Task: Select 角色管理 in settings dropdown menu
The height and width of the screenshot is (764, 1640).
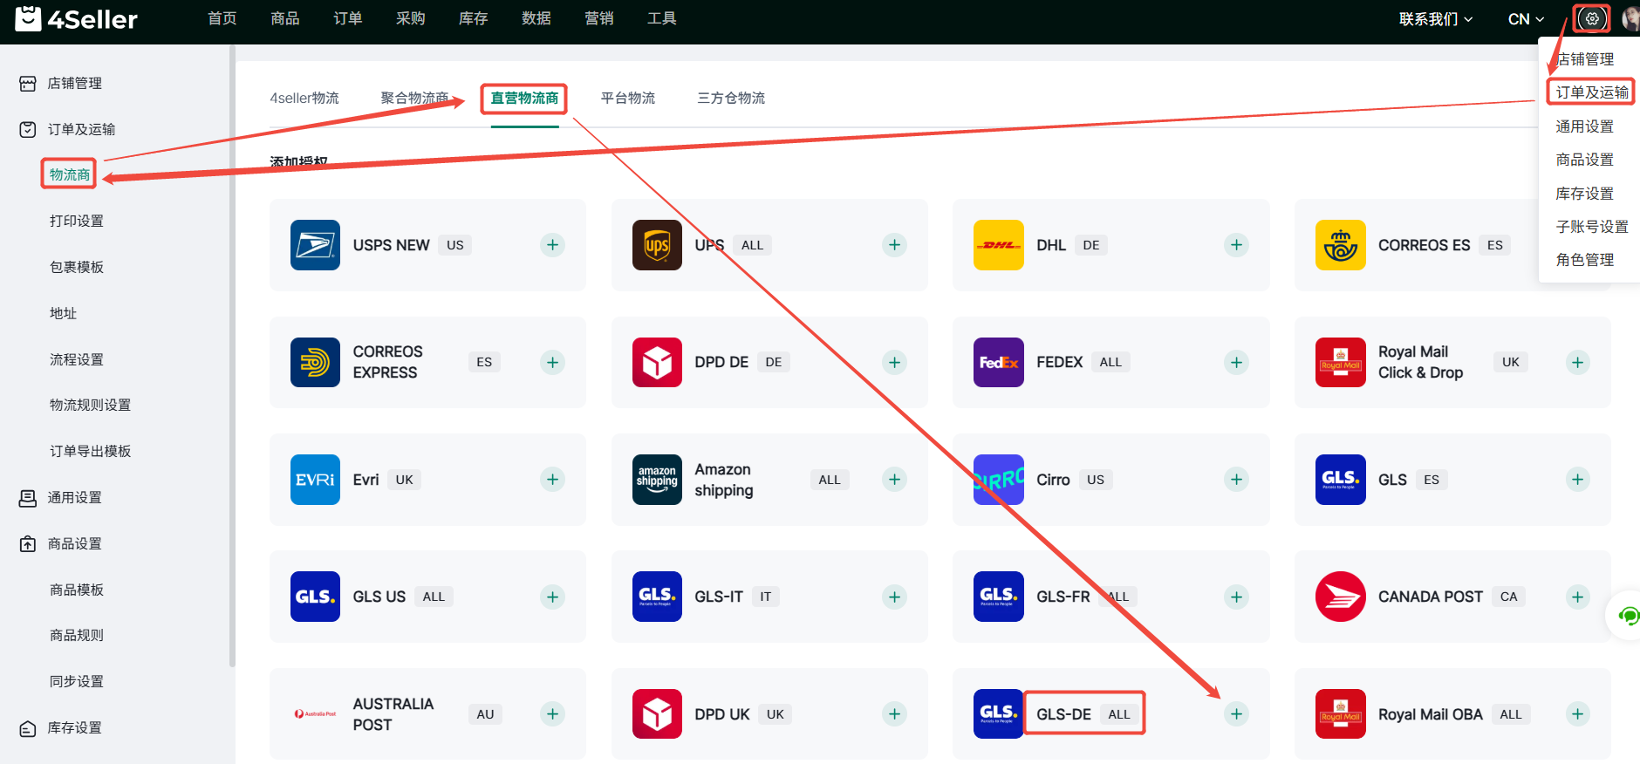Action: [1585, 260]
